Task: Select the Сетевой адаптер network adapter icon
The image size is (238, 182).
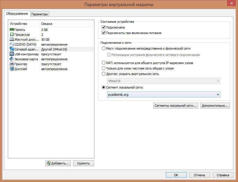Action: tap(12, 49)
